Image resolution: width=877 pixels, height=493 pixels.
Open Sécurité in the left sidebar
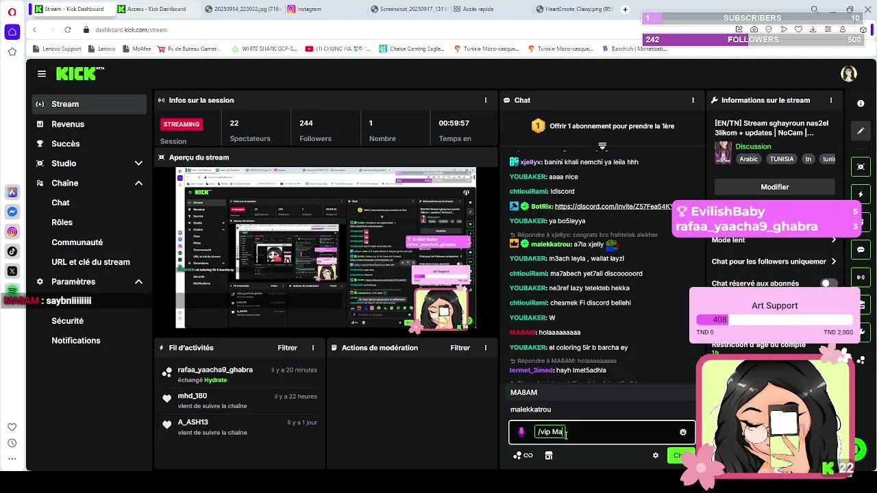pyautogui.click(x=67, y=321)
